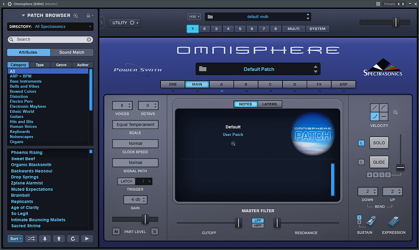Click the CUTOFF slider

238,224
